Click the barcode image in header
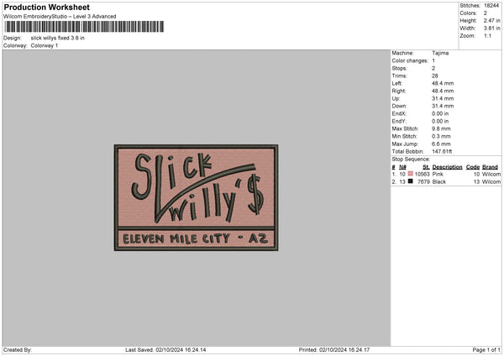This screenshot has height=356, width=504. 84,27
